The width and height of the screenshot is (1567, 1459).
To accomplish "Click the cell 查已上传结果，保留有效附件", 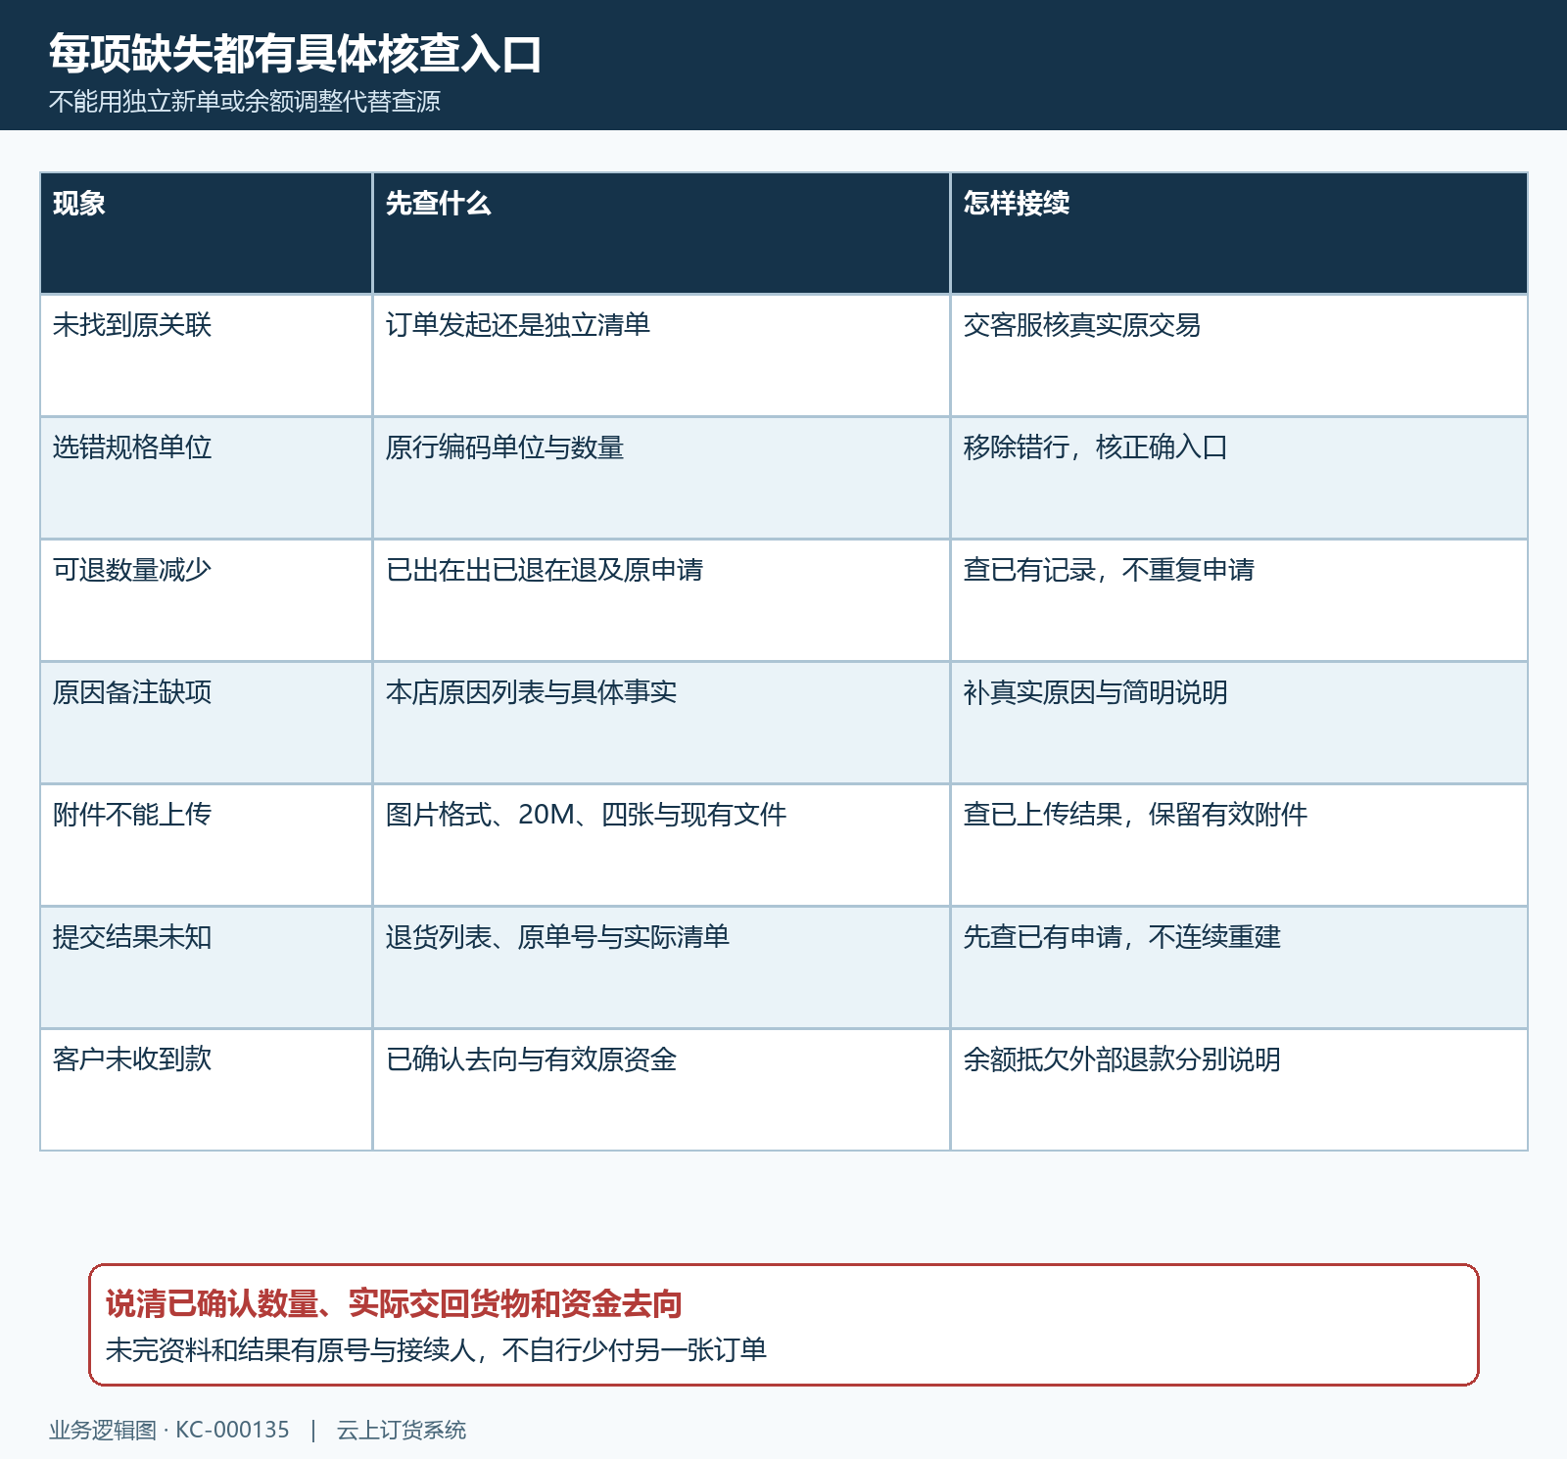I will click(x=1239, y=845).
